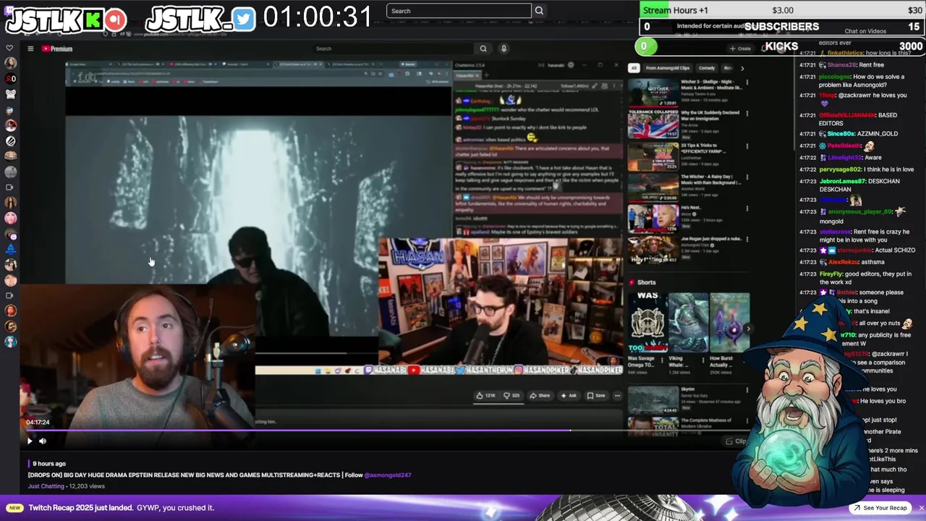Open the Just Chatting category link
Image resolution: width=926 pixels, height=521 pixels.
[46, 486]
